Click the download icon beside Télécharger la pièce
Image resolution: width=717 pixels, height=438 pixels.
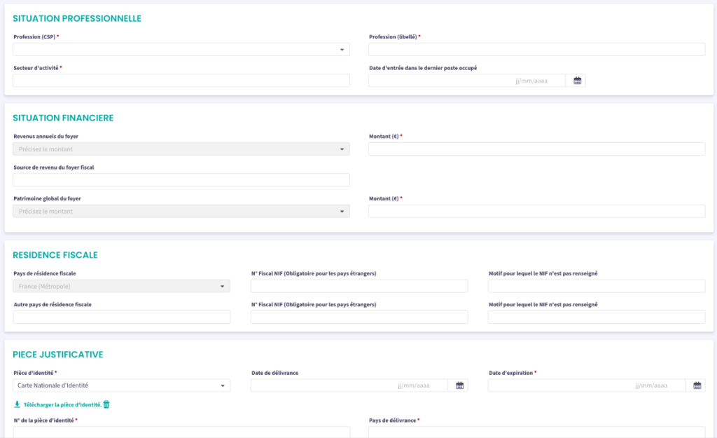[17, 404]
